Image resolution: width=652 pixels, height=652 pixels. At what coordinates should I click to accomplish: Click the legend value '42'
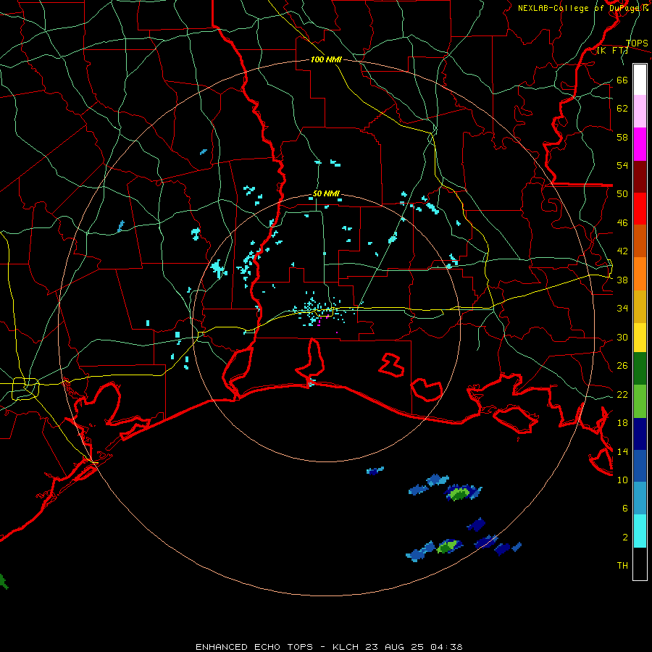point(622,251)
